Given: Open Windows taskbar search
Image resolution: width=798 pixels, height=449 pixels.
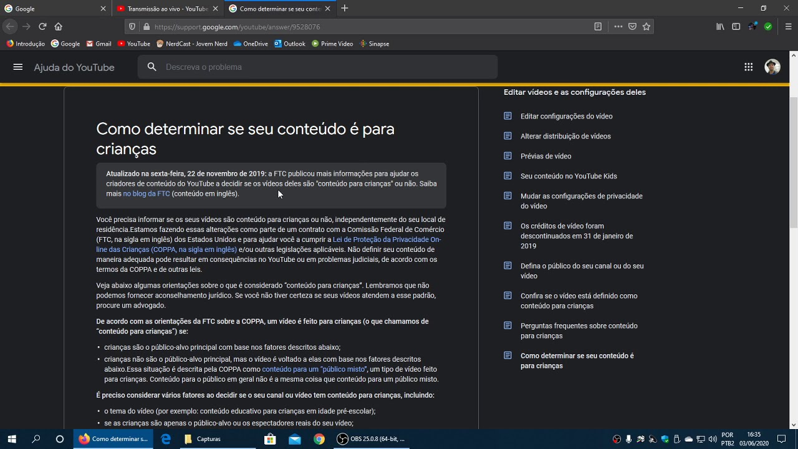Looking at the screenshot, I should 36,439.
